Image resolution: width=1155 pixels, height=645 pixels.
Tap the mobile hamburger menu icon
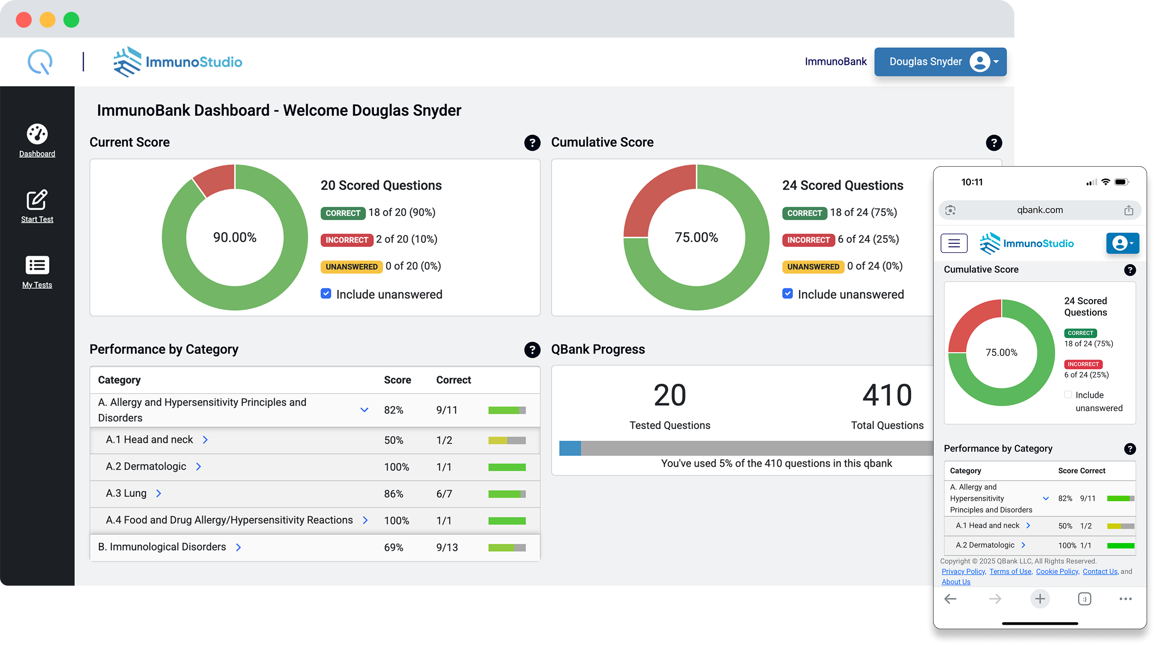(954, 243)
